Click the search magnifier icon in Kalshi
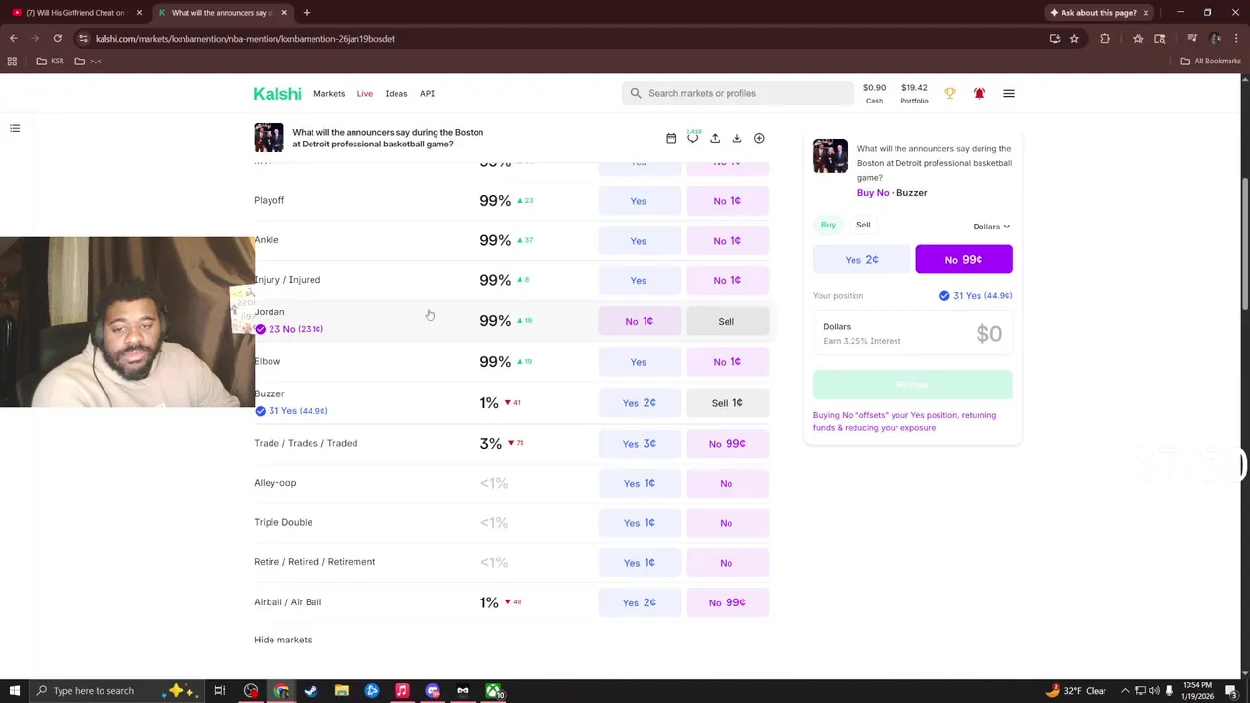The image size is (1250, 703). pos(636,93)
